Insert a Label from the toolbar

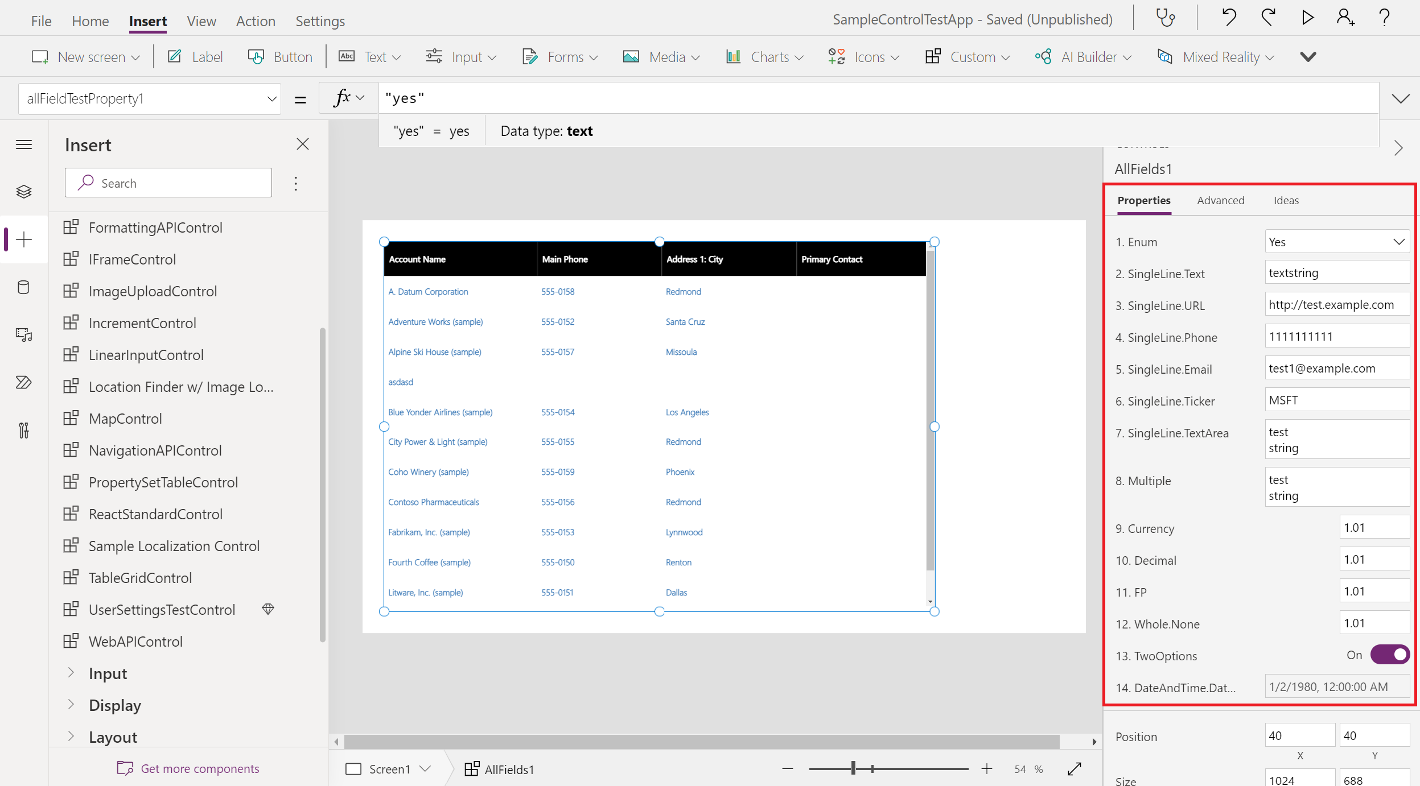pyautogui.click(x=195, y=56)
